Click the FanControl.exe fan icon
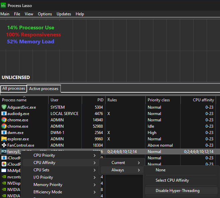The image size is (220, 198). tap(4, 145)
